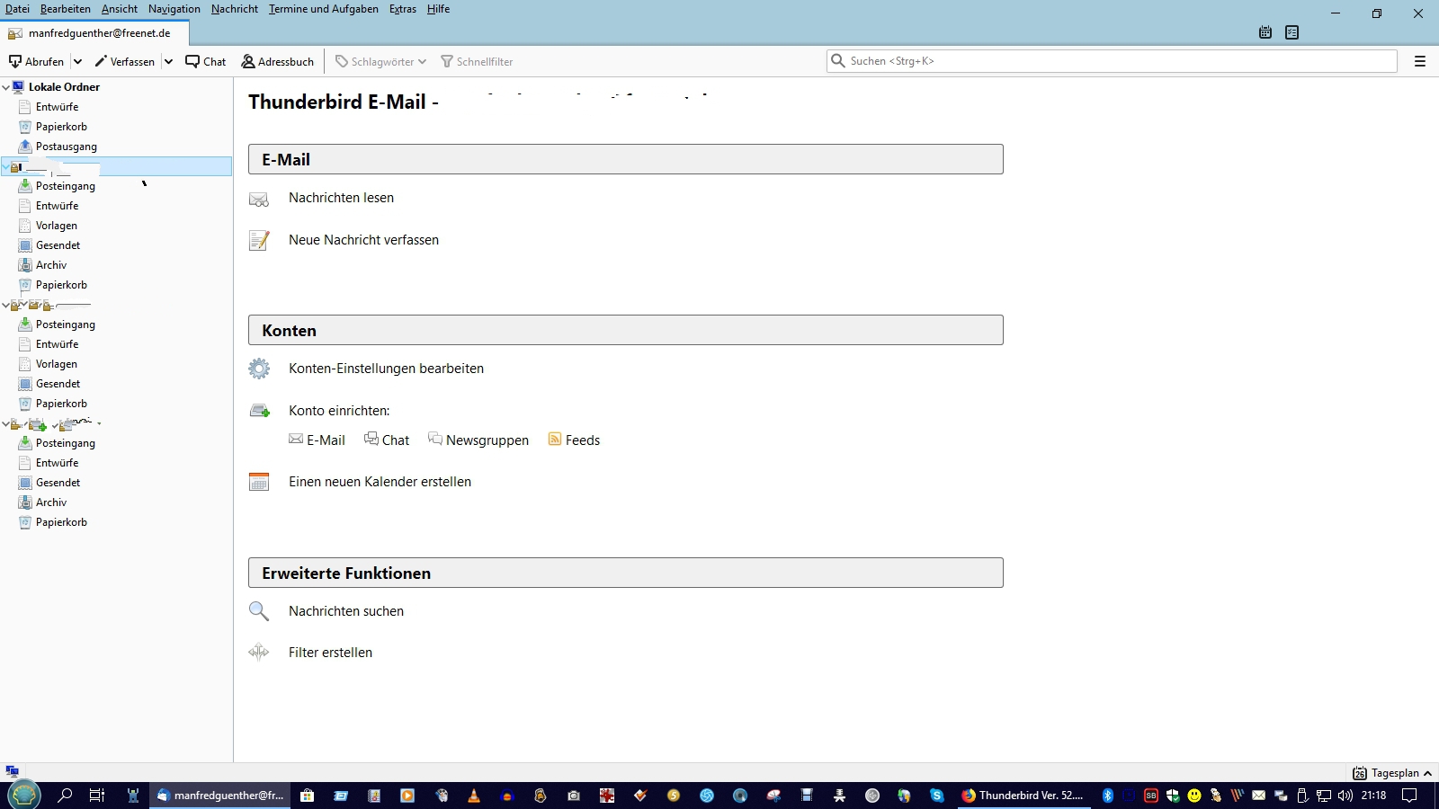This screenshot has height=809, width=1439.
Task: Open Papierkorb folder just above Postausgang
Action: click(x=61, y=127)
